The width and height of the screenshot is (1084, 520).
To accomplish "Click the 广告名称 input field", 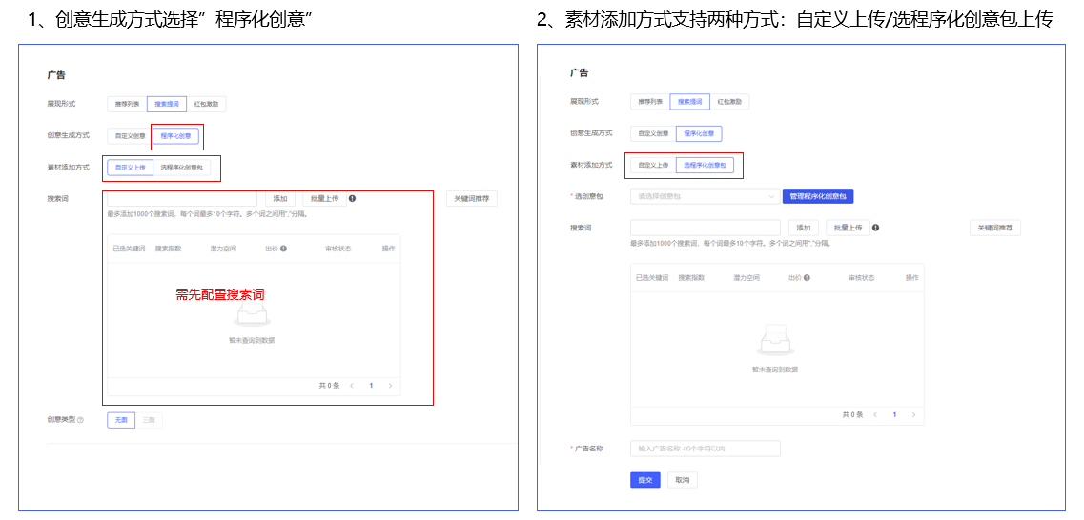I will tap(705, 449).
